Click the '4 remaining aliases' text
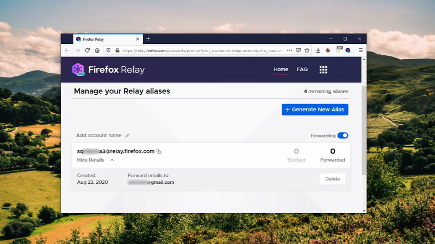 pos(326,91)
